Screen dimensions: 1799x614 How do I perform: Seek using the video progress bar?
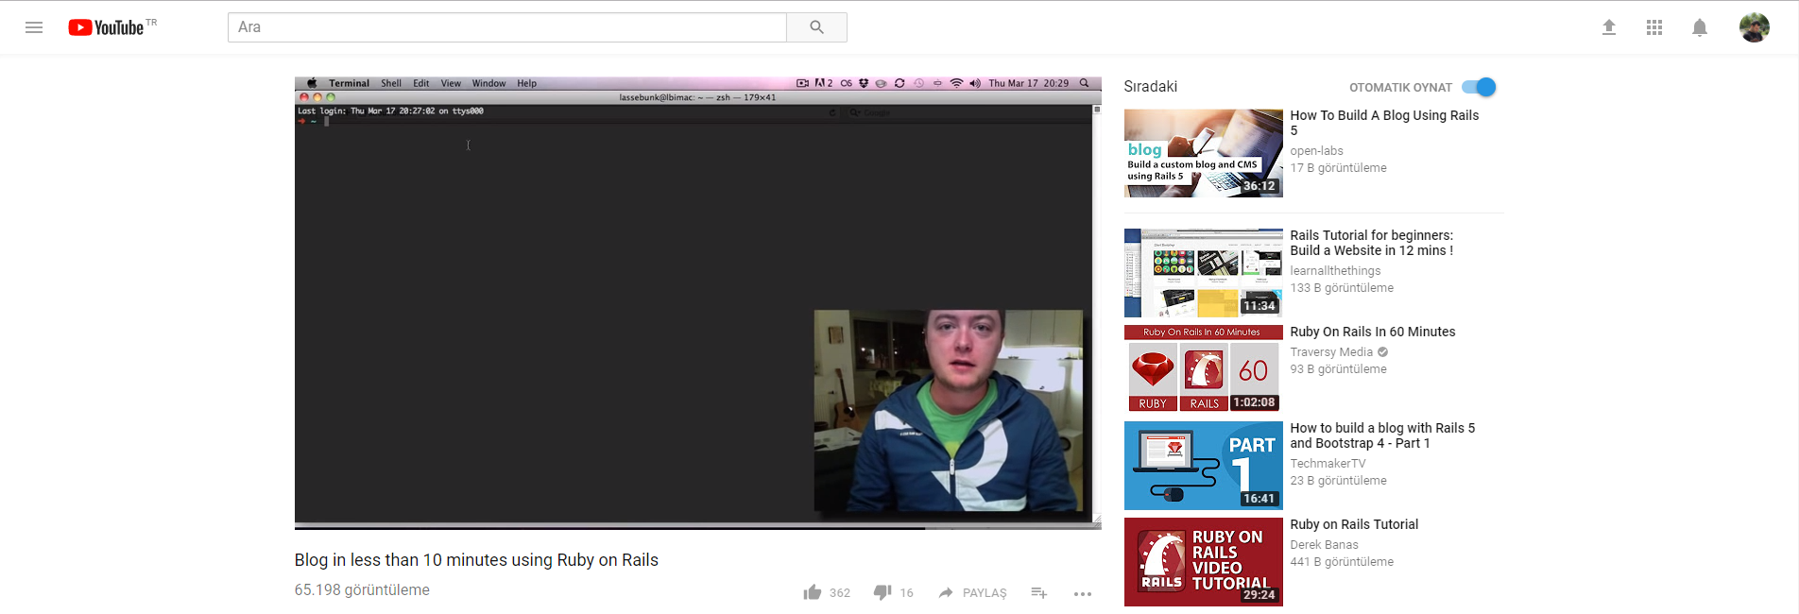(x=697, y=527)
